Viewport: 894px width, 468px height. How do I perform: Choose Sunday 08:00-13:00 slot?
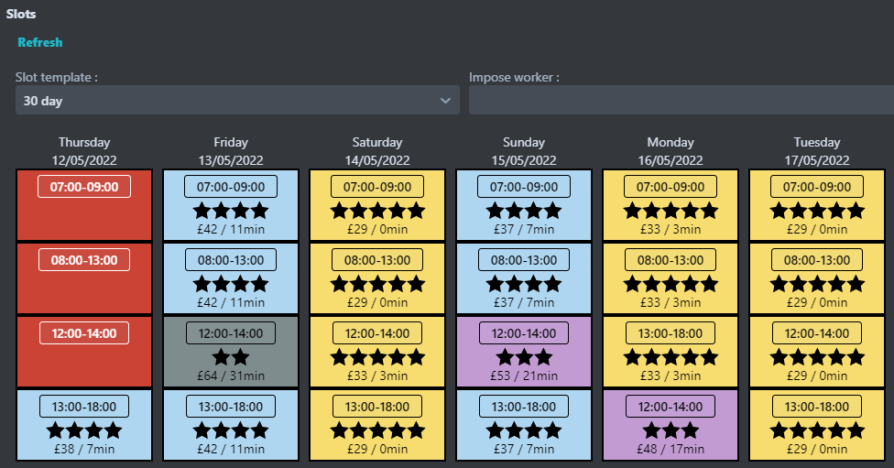524,278
